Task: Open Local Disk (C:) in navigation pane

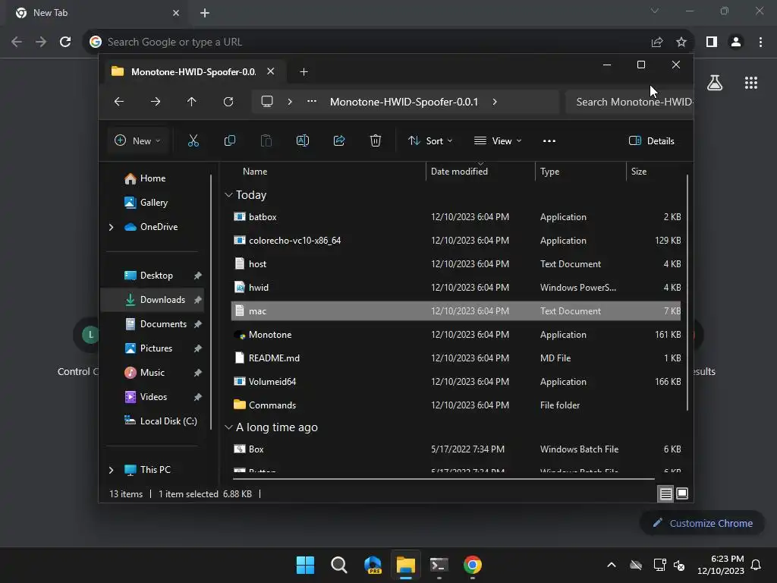Action: [x=168, y=421]
